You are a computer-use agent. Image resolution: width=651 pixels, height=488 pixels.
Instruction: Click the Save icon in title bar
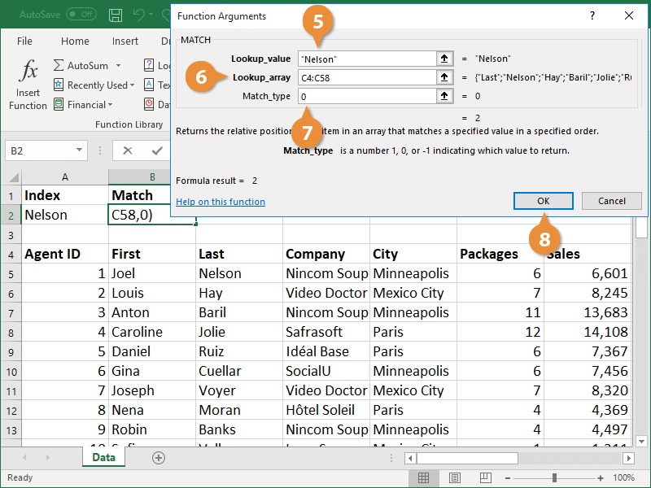pyautogui.click(x=116, y=15)
